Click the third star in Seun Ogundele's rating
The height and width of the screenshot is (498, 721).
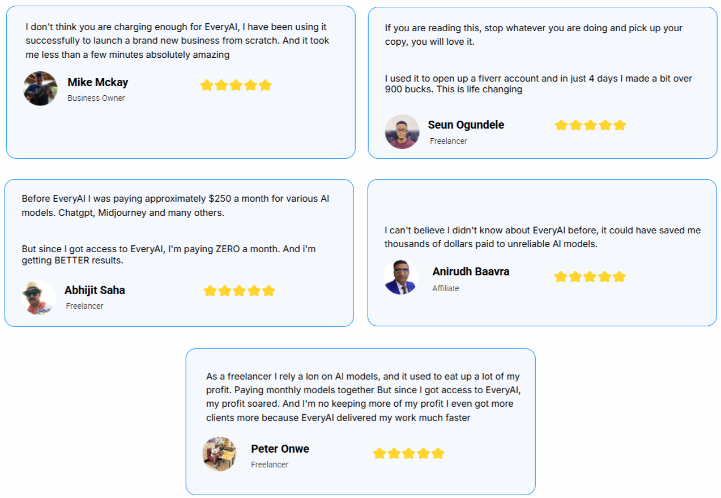590,125
